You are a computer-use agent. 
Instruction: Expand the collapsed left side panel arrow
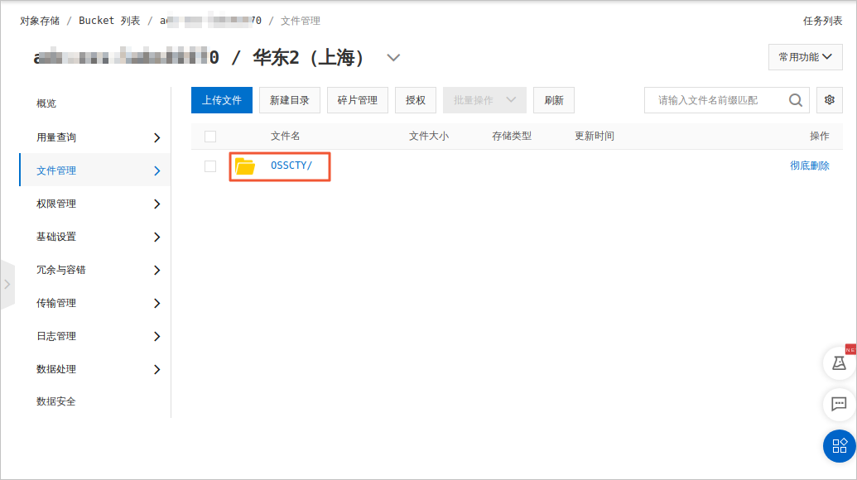click(7, 284)
